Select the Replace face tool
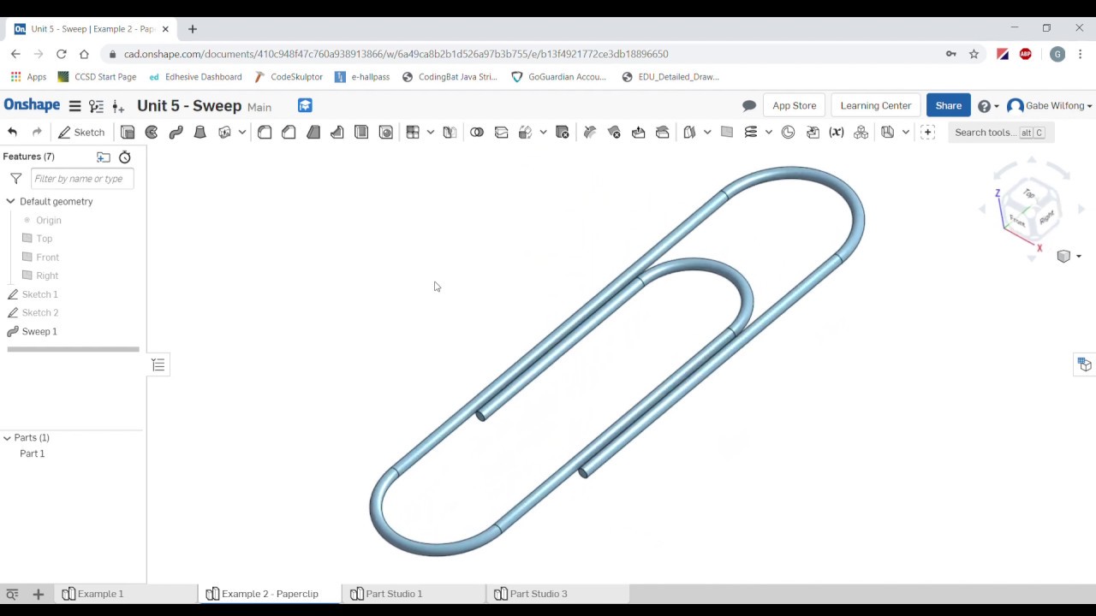 click(x=662, y=132)
